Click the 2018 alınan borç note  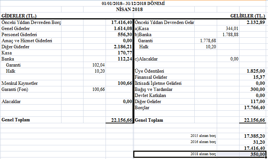click(x=203, y=154)
